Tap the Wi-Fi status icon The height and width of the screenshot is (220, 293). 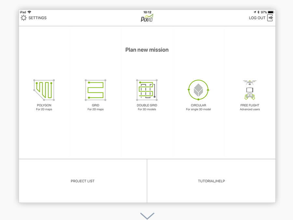click(29, 12)
